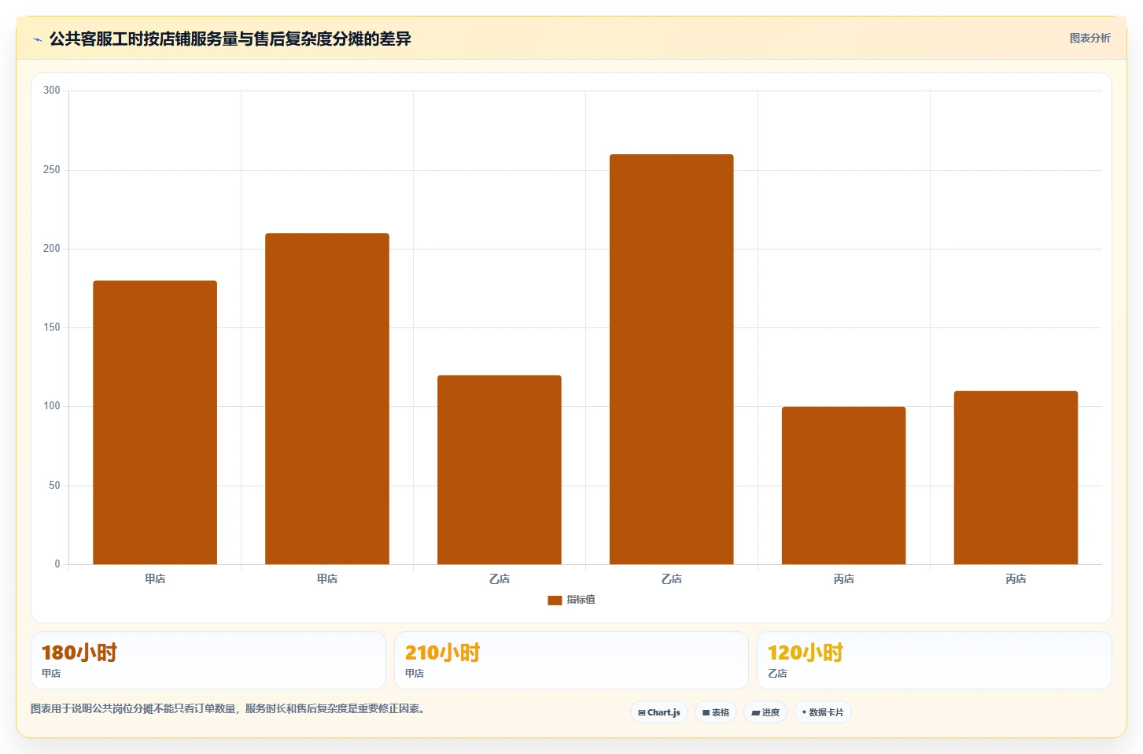Open the 数据卡片 chip
Screen dimensions: 1143x754
[x=823, y=712]
